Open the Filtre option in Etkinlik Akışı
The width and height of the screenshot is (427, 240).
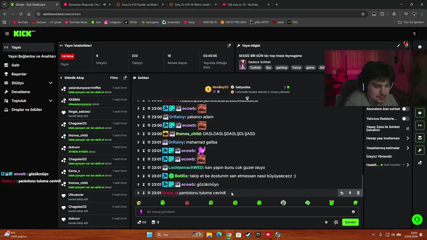pyautogui.click(x=114, y=78)
